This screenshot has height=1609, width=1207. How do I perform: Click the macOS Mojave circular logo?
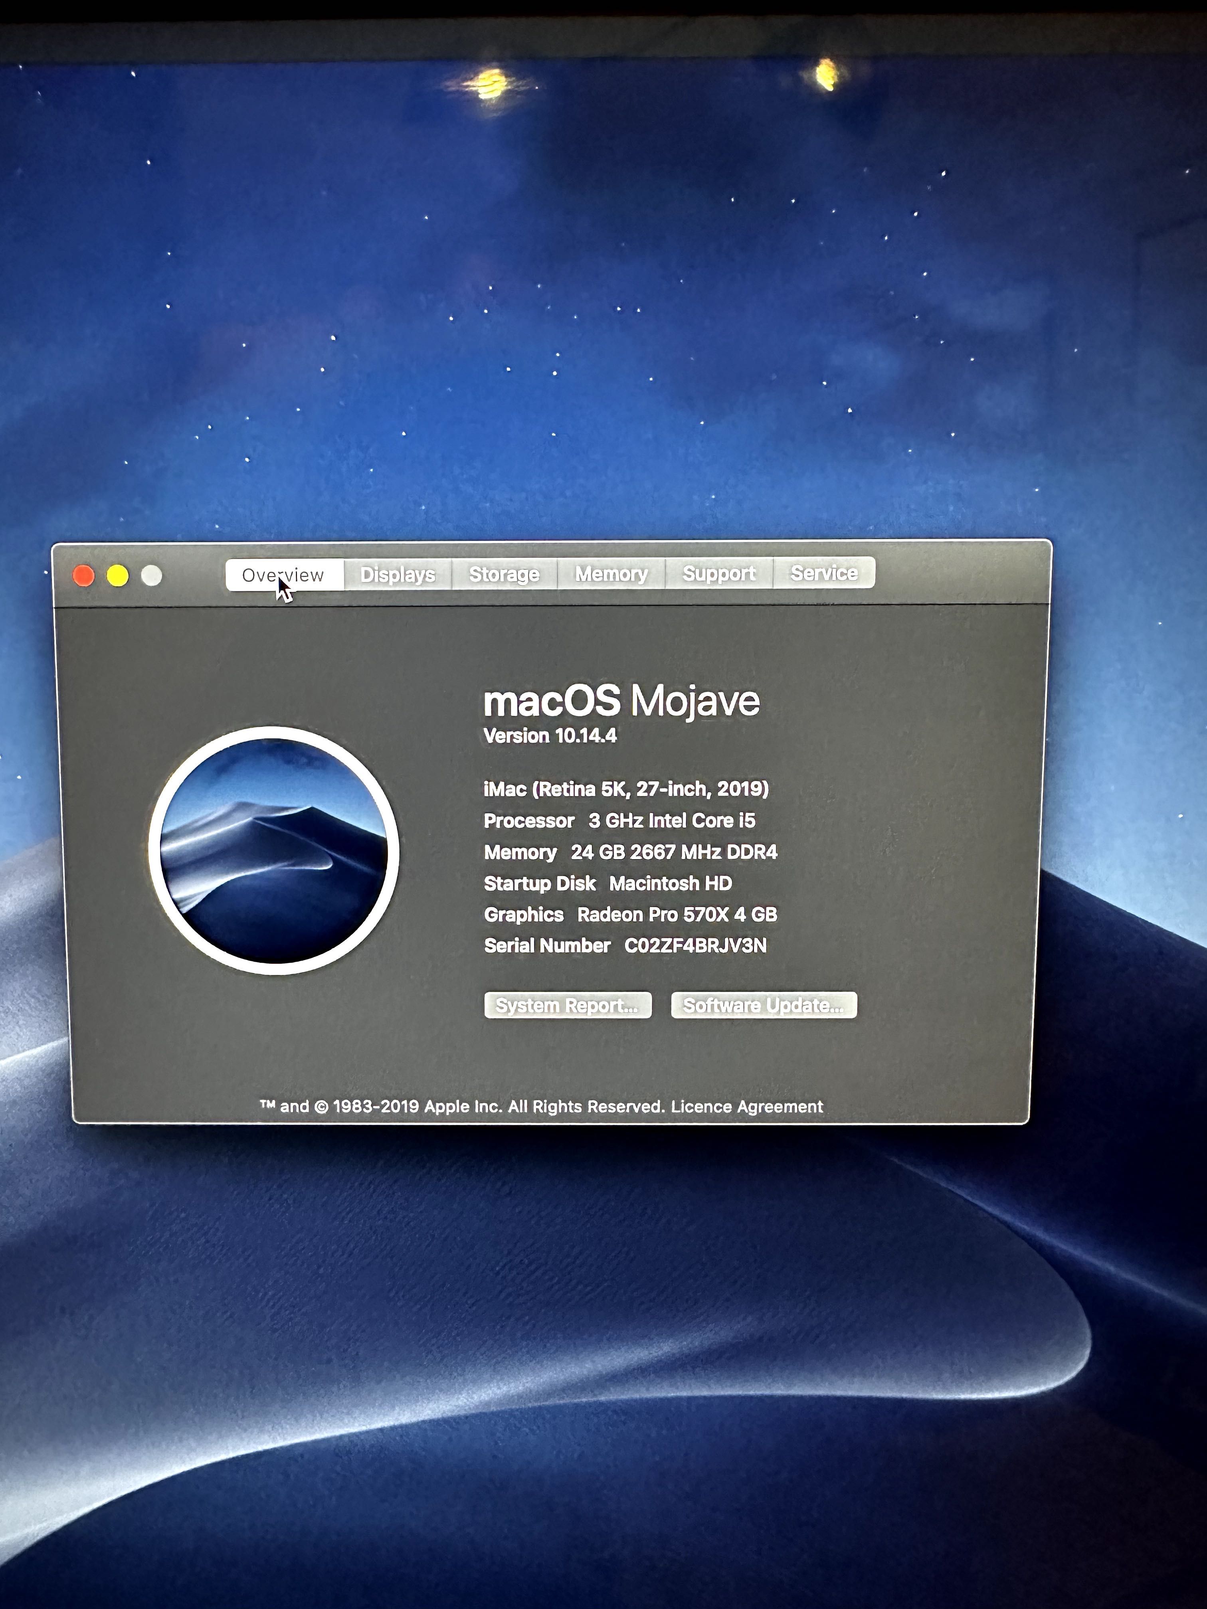click(273, 850)
